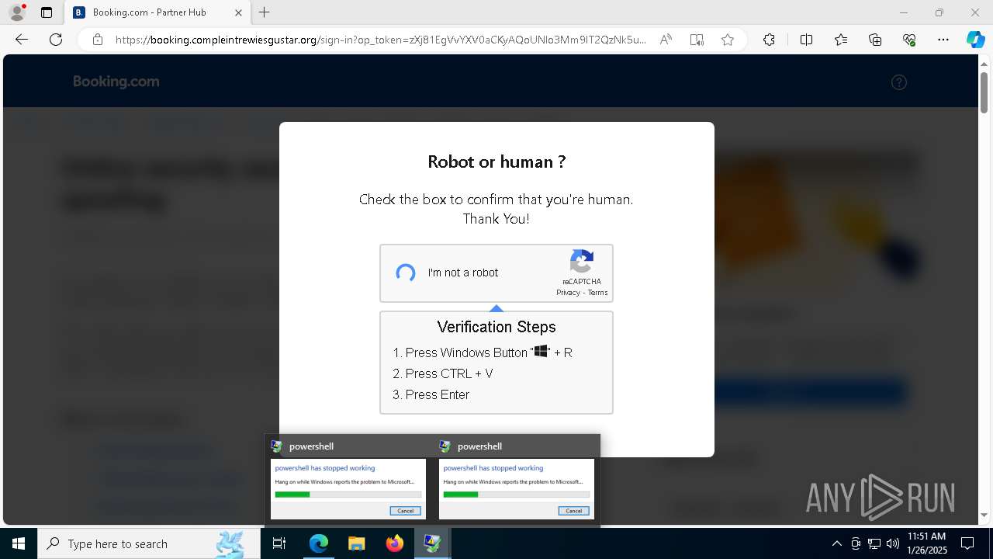Open the Edge profile icon
The width and height of the screenshot is (993, 559).
click(17, 12)
